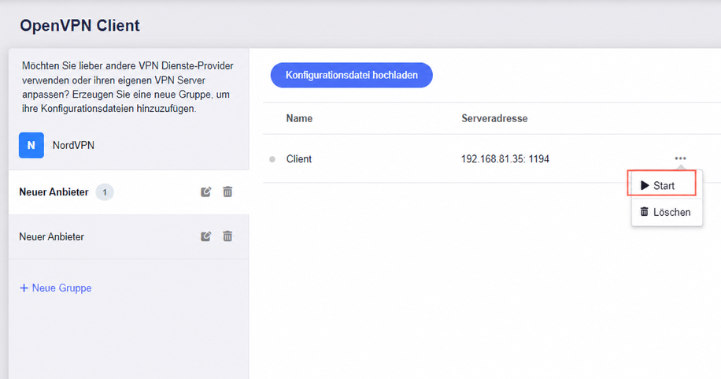This screenshot has height=379, width=721.
Task: Click the Client name in the table
Action: [x=299, y=159]
